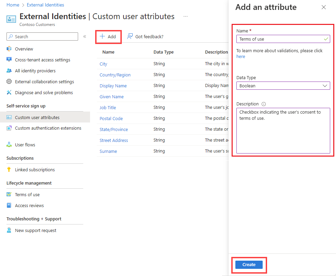Screen dimensions: 336x276
Task: Close the Add an attribute panel
Action: click(324, 7)
